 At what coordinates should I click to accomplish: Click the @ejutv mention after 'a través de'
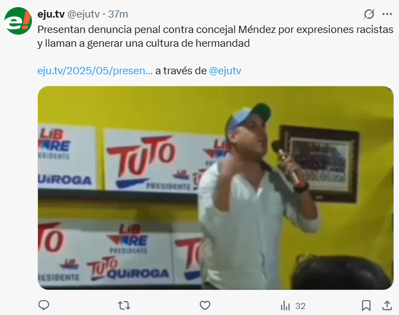(x=225, y=71)
